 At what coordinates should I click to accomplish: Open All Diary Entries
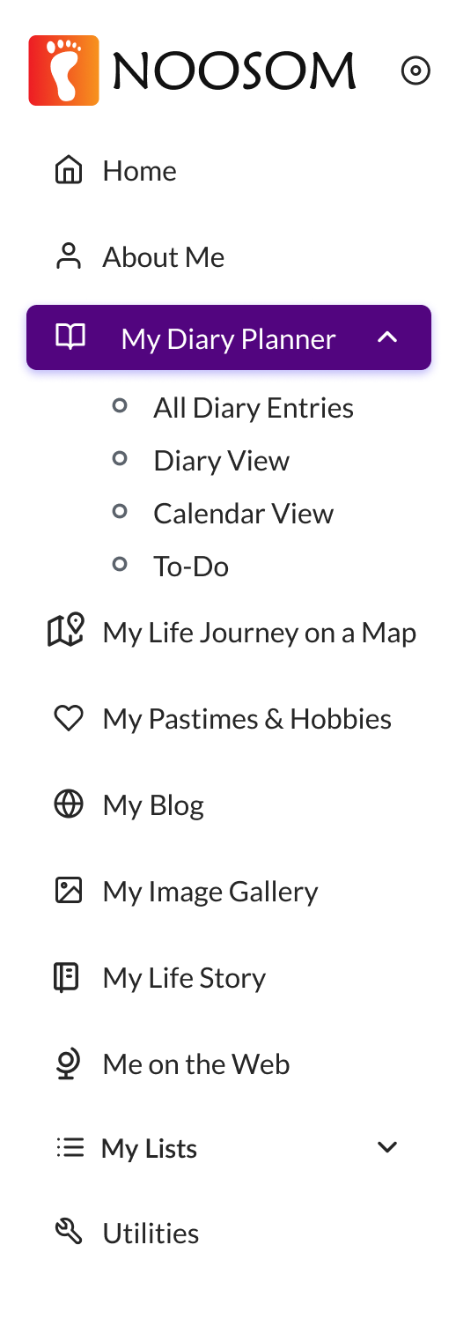(x=254, y=408)
